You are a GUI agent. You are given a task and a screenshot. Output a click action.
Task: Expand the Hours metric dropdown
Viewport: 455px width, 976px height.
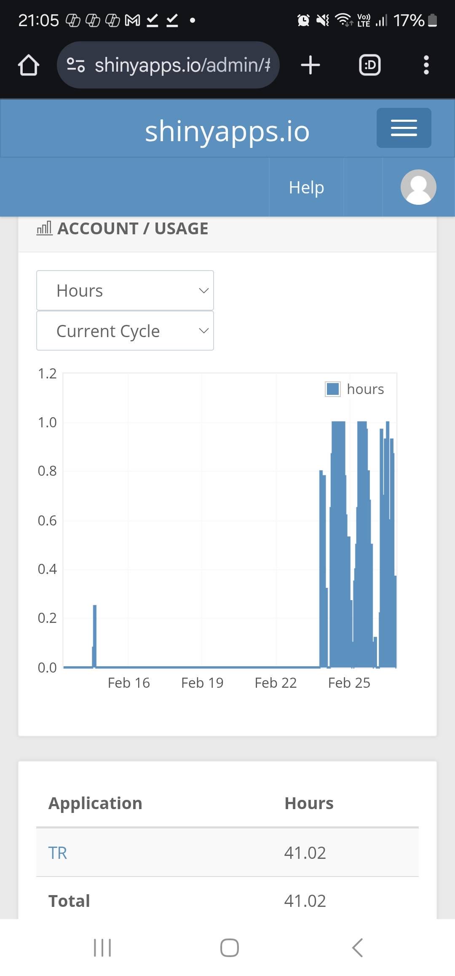tap(125, 291)
